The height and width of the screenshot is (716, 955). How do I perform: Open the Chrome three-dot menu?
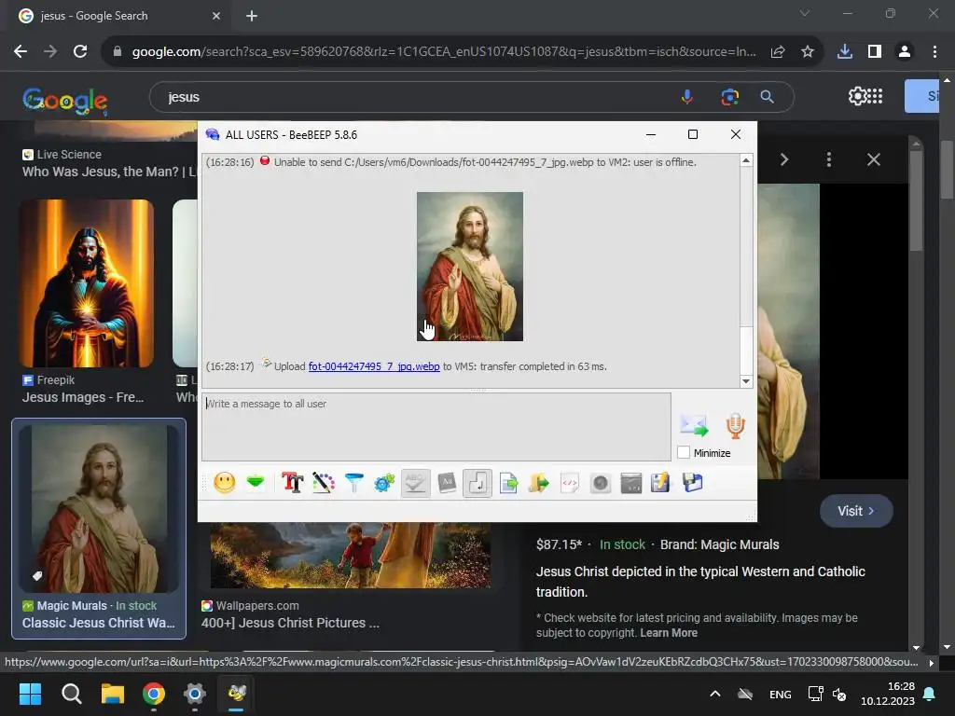[934, 52]
